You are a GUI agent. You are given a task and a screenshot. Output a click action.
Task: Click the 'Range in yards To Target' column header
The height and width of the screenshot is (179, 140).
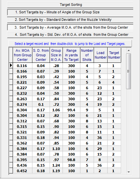tap(71, 55)
